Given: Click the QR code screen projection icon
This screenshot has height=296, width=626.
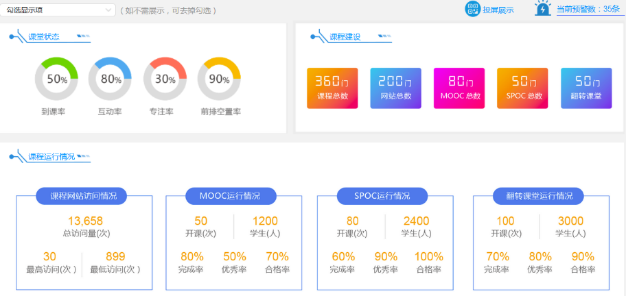Looking at the screenshot, I should click(x=472, y=9).
